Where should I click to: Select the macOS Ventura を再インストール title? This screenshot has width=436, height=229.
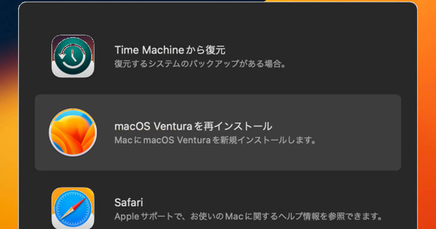pos(193,127)
